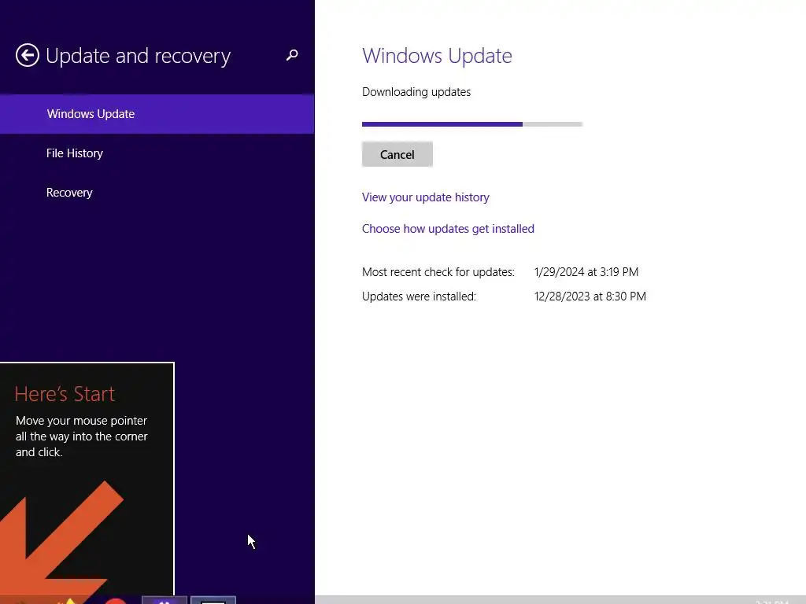Cancel the update download
The image size is (806, 604).
tap(397, 155)
